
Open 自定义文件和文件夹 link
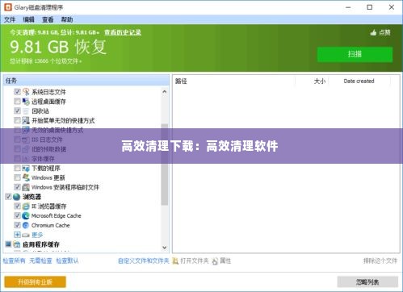pos(144,261)
